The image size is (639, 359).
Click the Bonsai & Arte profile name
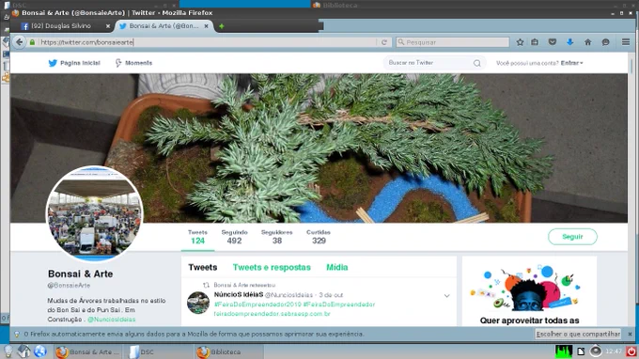coord(80,273)
